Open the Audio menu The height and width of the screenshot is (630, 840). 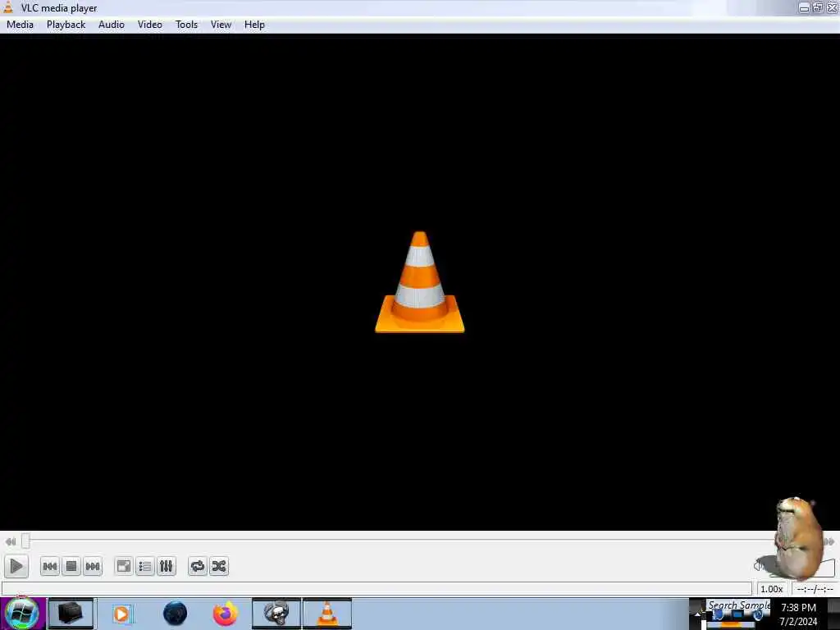click(112, 25)
